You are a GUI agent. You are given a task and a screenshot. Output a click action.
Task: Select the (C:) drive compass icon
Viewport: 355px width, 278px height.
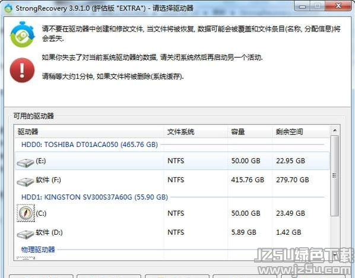(x=26, y=213)
